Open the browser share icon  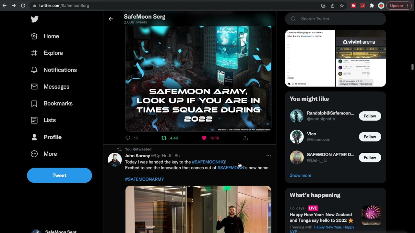333,6
